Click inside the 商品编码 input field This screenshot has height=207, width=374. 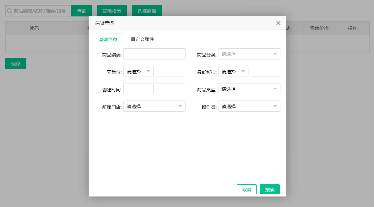(154, 54)
